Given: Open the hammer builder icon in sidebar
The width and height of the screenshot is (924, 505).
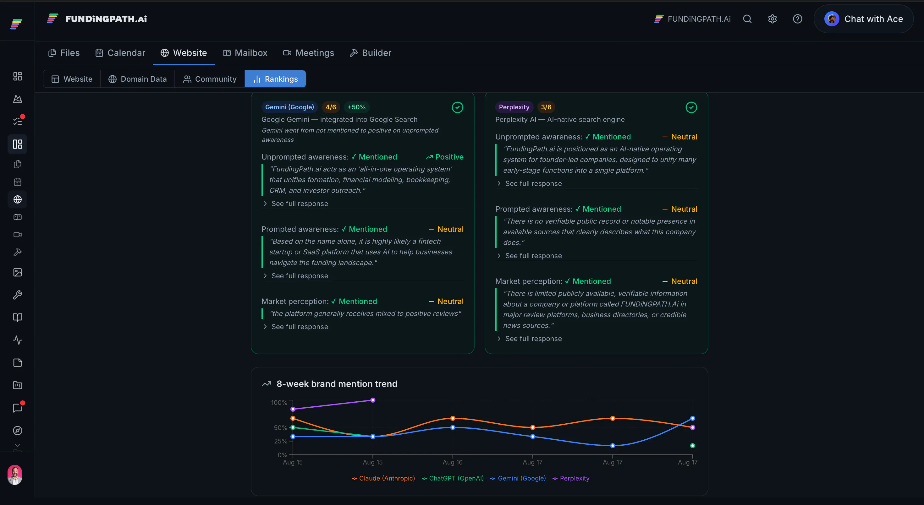Looking at the screenshot, I should pyautogui.click(x=17, y=252).
